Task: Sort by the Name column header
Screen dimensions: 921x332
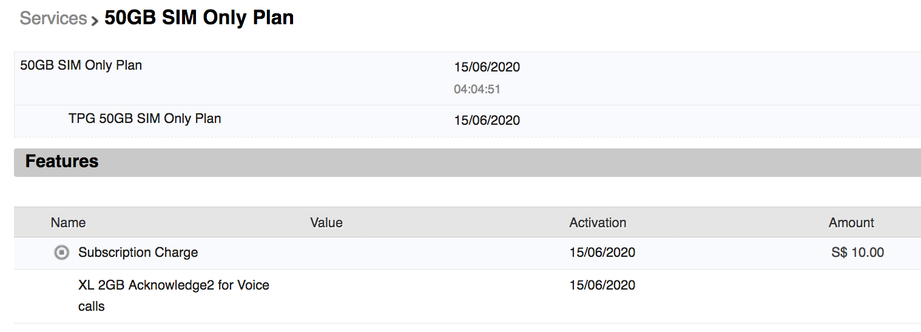Action: pyautogui.click(x=68, y=222)
